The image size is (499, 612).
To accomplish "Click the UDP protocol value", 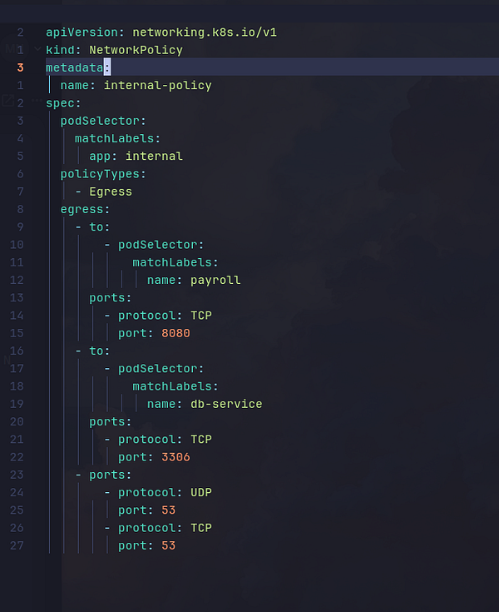I will (200, 493).
